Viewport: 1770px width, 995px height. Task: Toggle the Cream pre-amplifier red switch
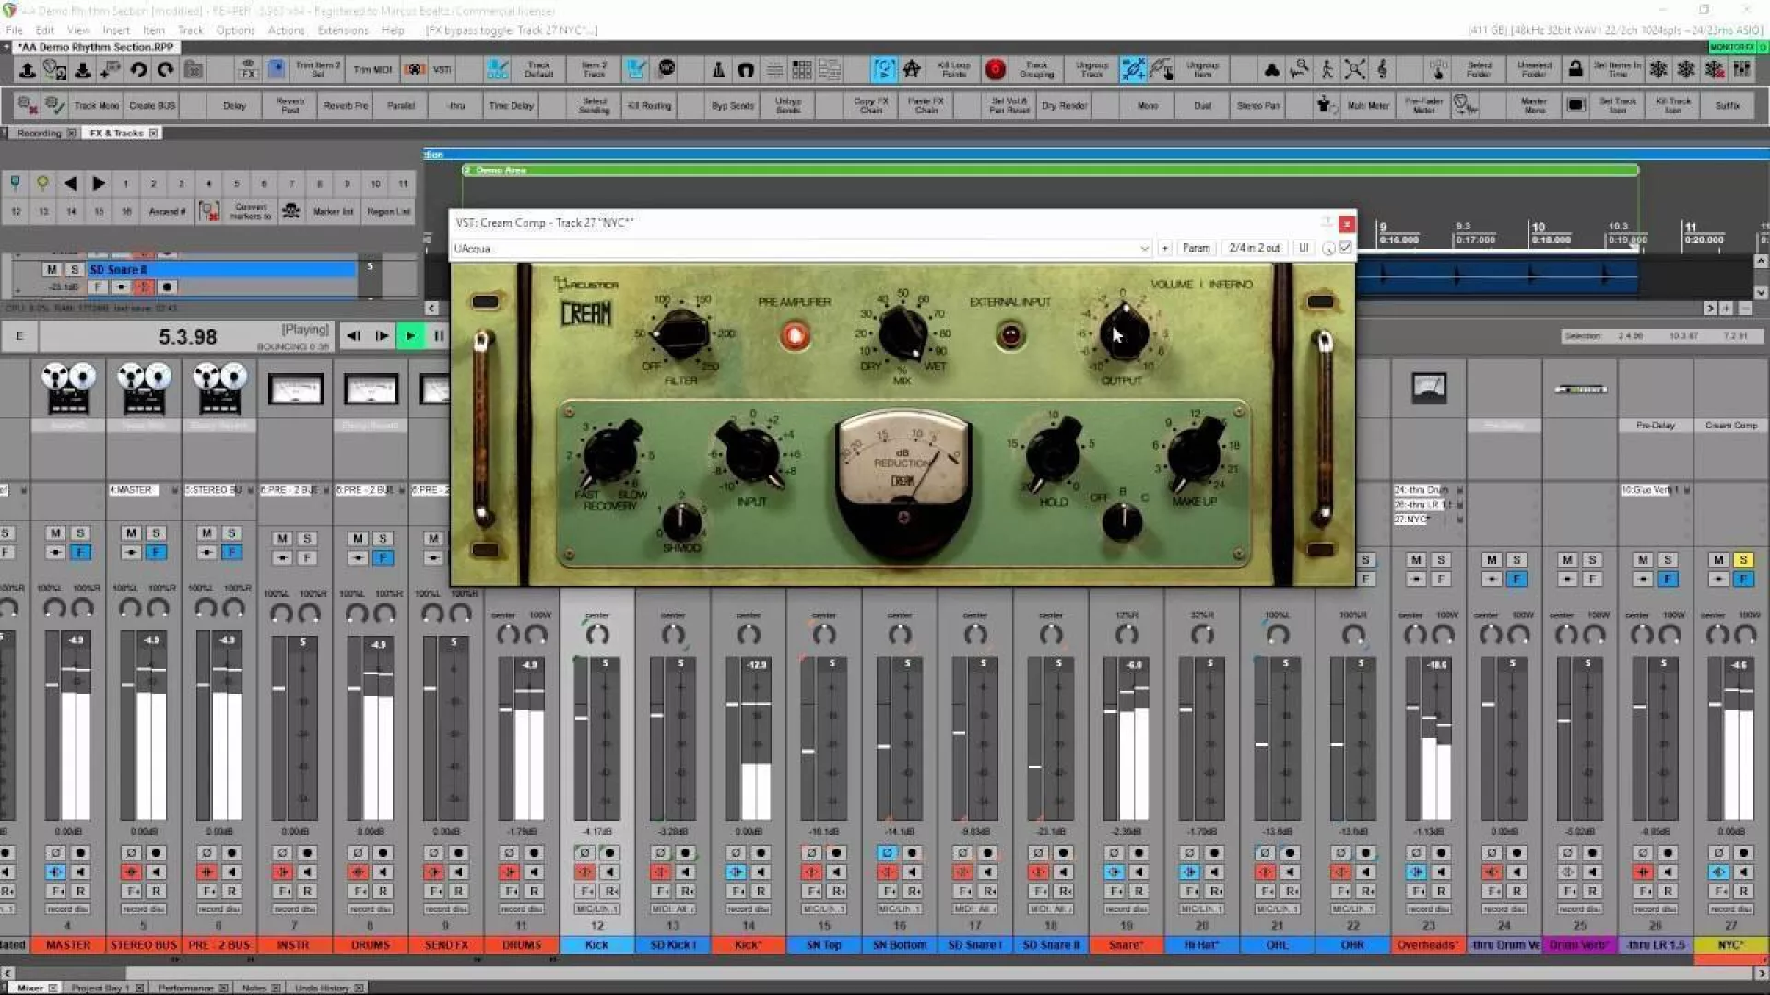click(x=795, y=336)
